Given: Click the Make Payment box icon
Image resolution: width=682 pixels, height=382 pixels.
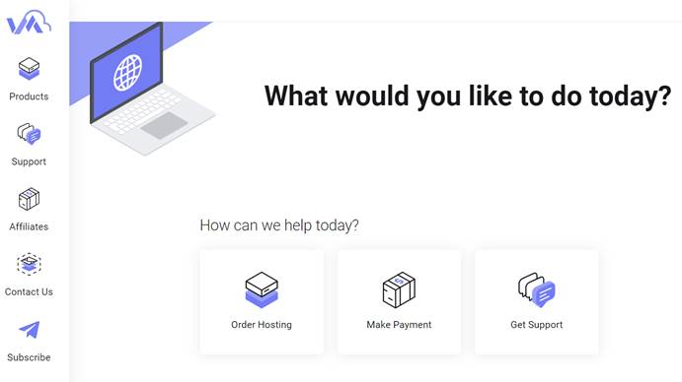Looking at the screenshot, I should [x=399, y=290].
